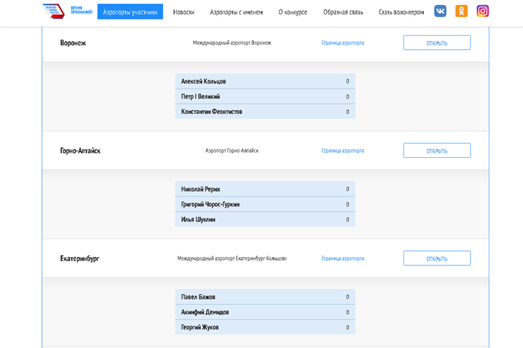Open the О конкурсе menu item
The width and height of the screenshot is (523, 348).
tap(293, 13)
